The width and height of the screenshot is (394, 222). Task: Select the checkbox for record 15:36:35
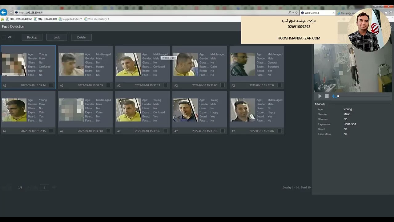point(165,131)
